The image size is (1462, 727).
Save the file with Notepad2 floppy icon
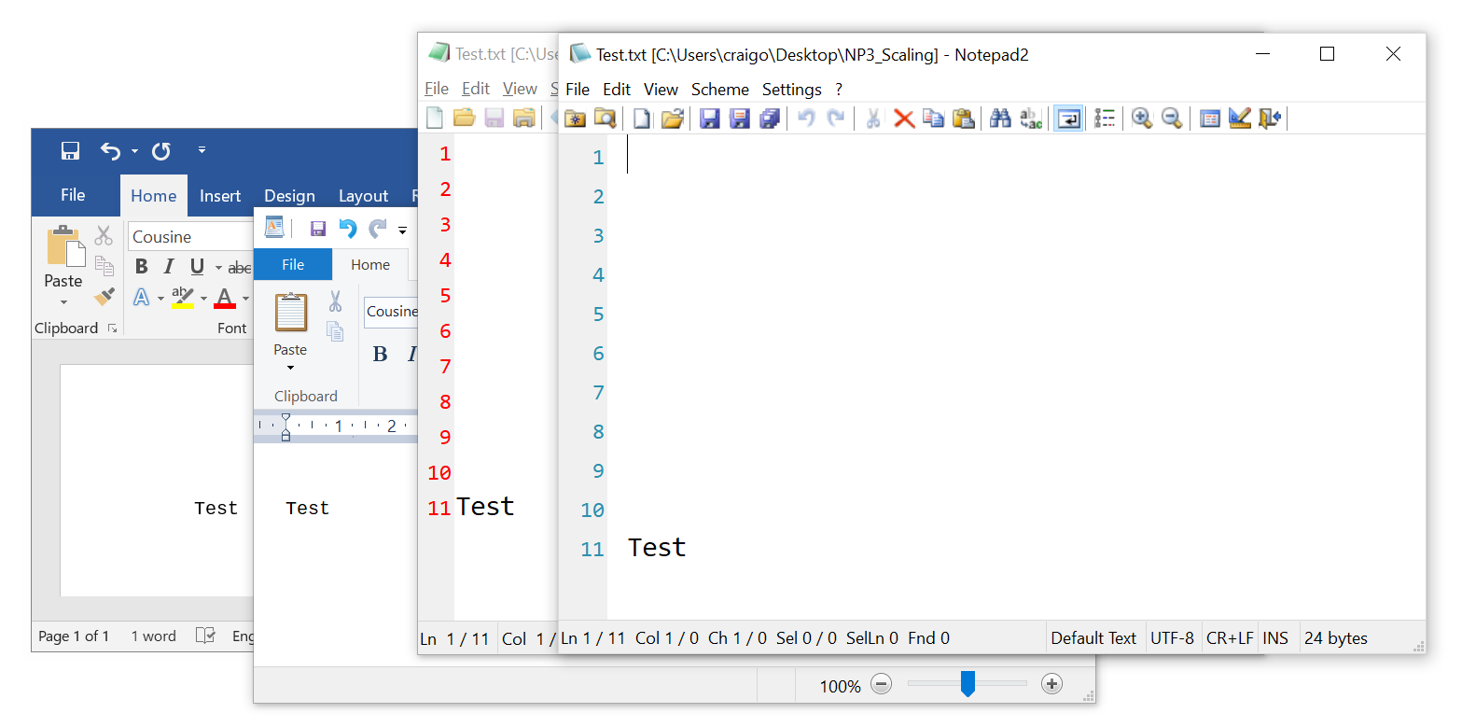pos(710,119)
